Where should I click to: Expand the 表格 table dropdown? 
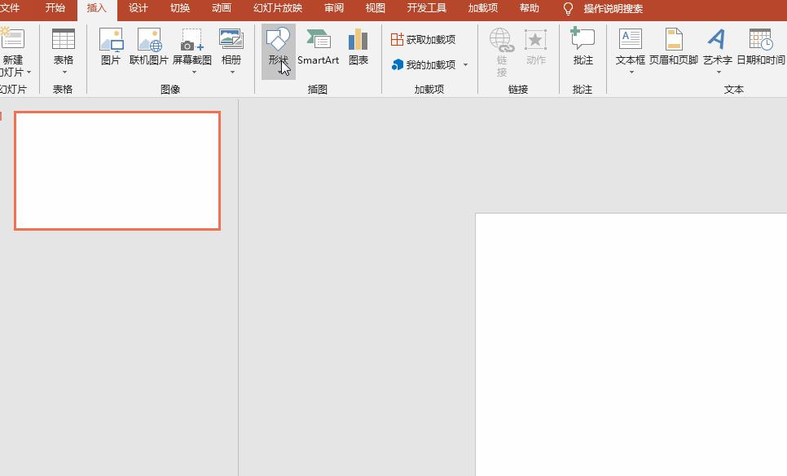[x=64, y=72]
